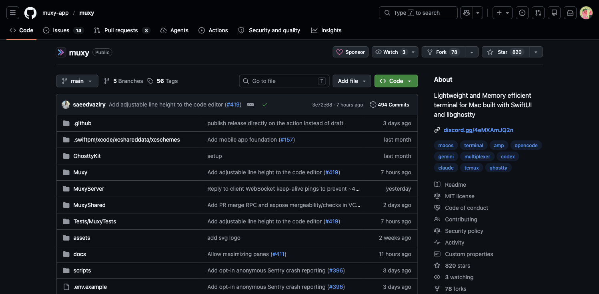The height and width of the screenshot is (294, 599).
Task: Select the multiplexer topic tag
Action: point(477,157)
